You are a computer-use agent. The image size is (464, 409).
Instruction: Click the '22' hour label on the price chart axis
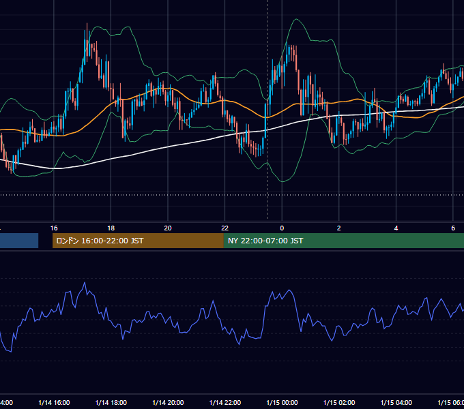point(225,228)
